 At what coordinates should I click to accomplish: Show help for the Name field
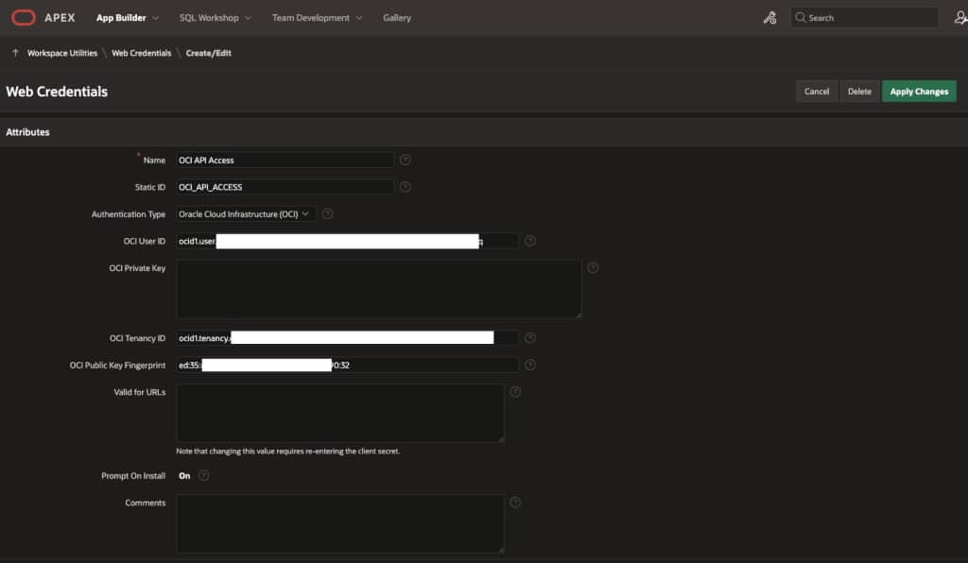pyautogui.click(x=405, y=160)
